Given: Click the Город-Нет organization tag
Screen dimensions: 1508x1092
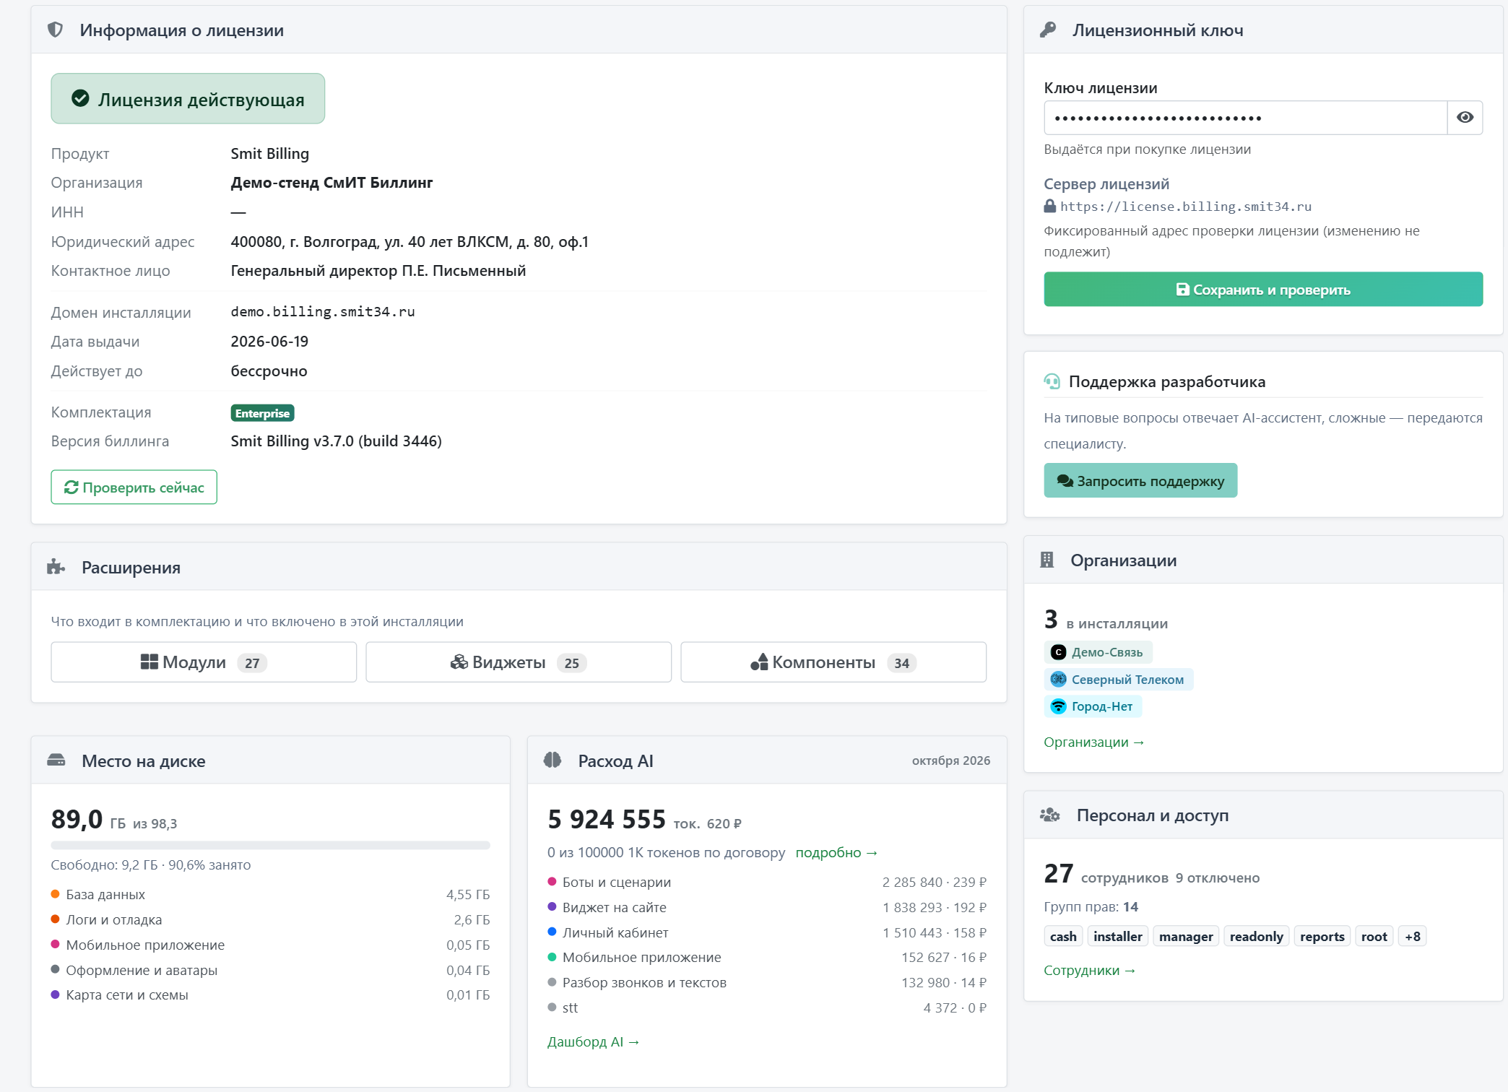Looking at the screenshot, I should coord(1093,706).
